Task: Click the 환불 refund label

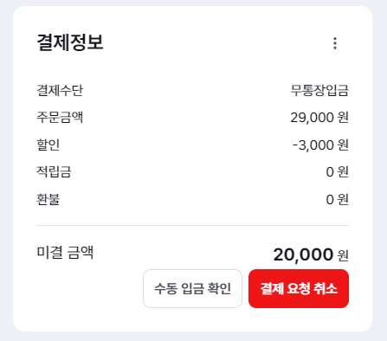Action: 48,199
